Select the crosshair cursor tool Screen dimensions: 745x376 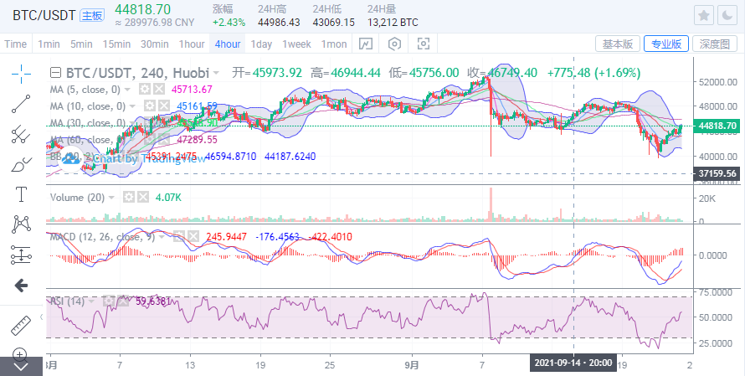tap(22, 73)
